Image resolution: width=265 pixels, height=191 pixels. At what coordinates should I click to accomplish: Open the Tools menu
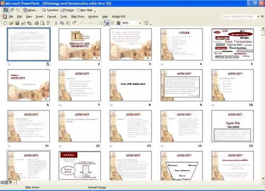tap(64, 16)
